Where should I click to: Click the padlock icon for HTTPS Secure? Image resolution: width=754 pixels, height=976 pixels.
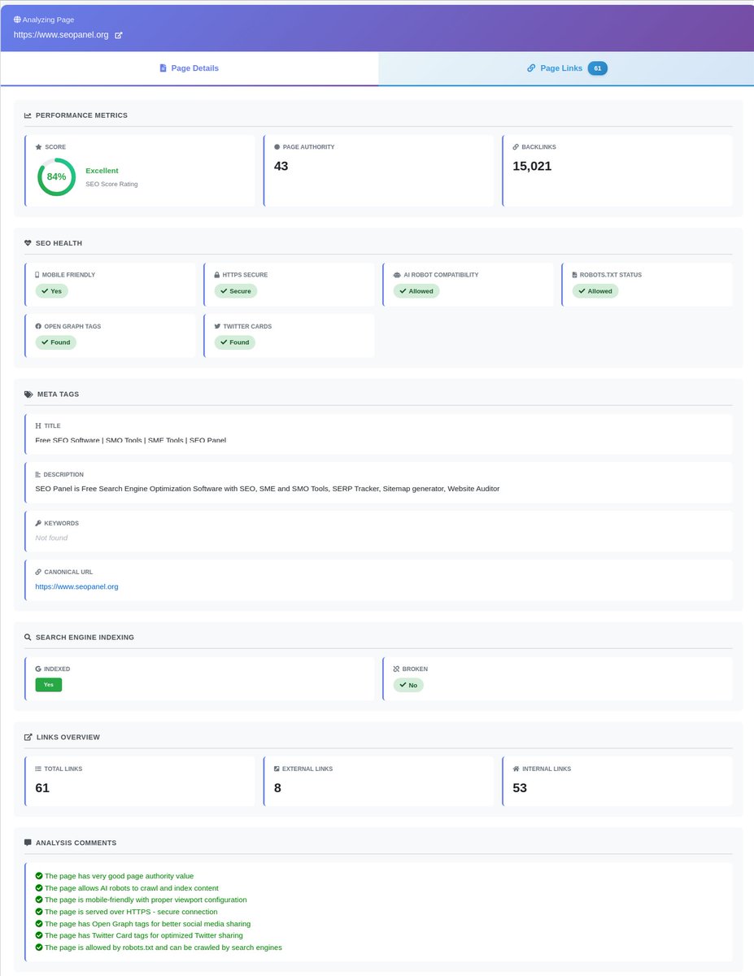point(217,275)
